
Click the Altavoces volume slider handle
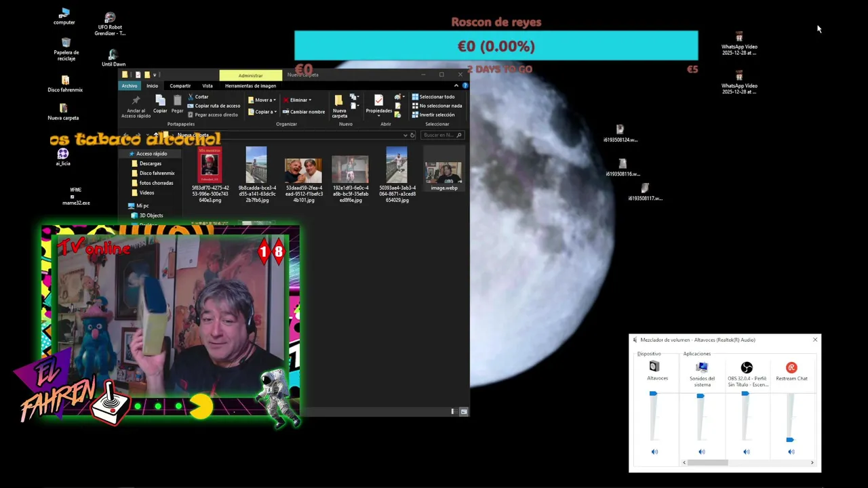[653, 394]
